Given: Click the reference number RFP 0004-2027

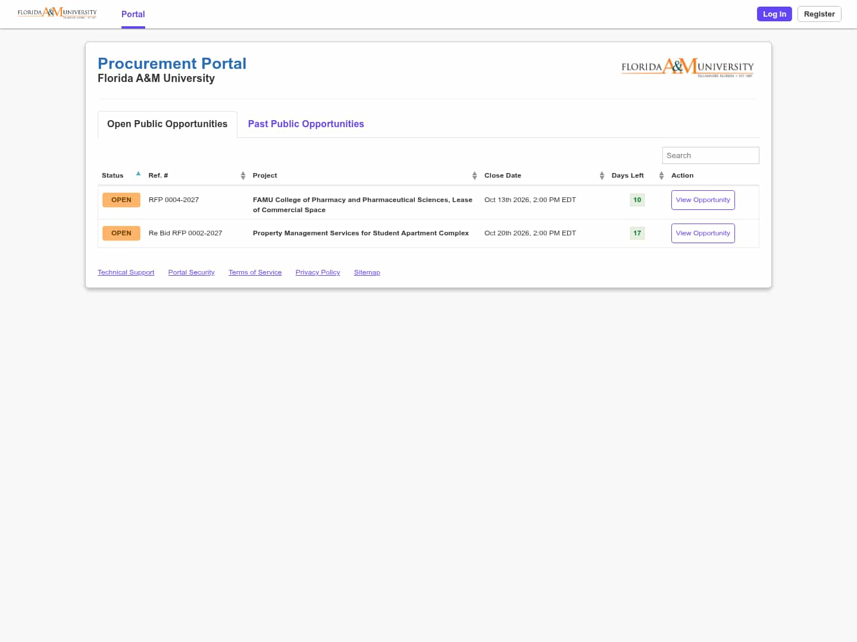Looking at the screenshot, I should [174, 200].
